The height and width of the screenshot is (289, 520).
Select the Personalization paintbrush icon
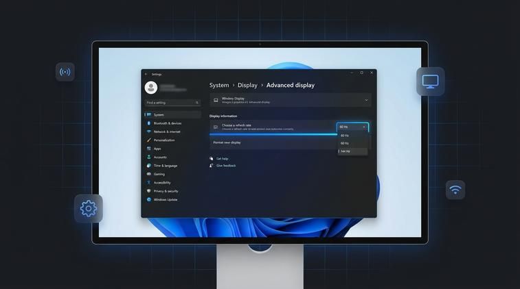click(x=148, y=140)
